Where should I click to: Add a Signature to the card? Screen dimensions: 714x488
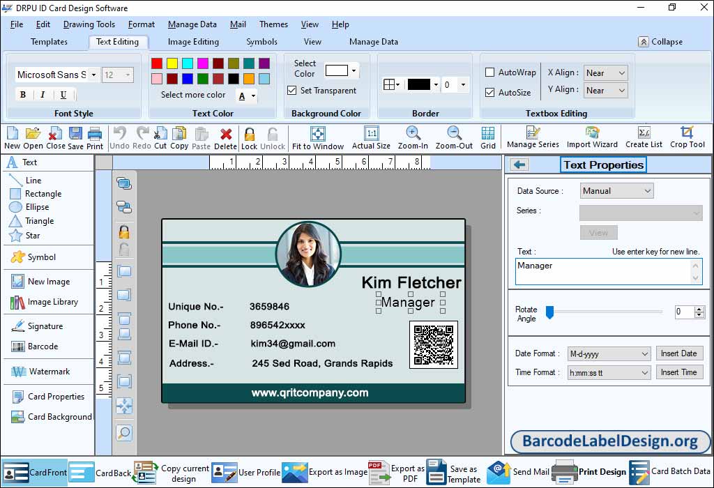[37, 326]
